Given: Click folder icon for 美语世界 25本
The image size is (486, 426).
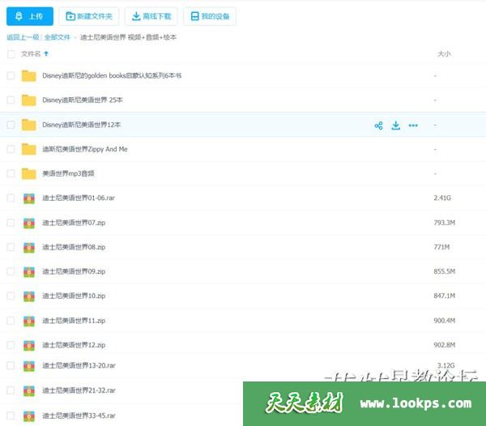Looking at the screenshot, I should (x=29, y=100).
